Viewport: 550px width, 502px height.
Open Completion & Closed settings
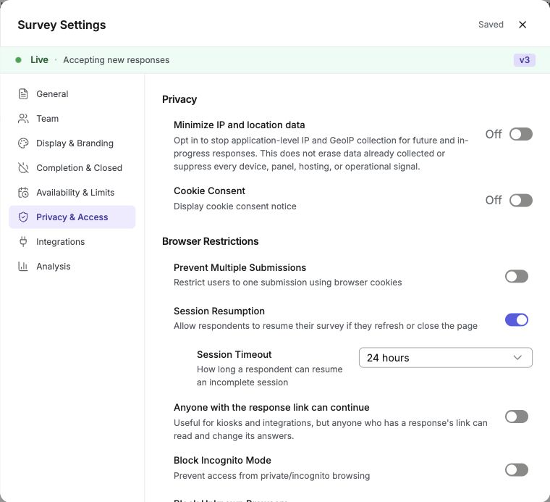tap(72, 168)
